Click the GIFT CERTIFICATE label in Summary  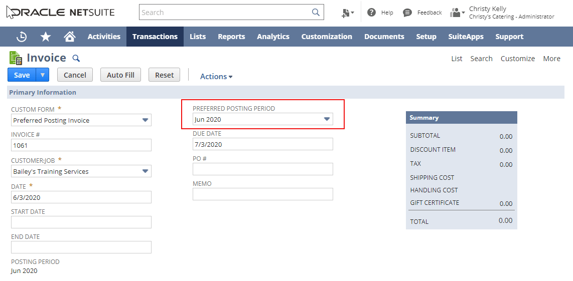pyautogui.click(x=435, y=202)
